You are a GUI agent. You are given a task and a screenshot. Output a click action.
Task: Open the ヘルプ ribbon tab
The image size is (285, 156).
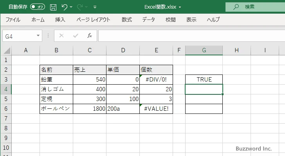coord(213,19)
